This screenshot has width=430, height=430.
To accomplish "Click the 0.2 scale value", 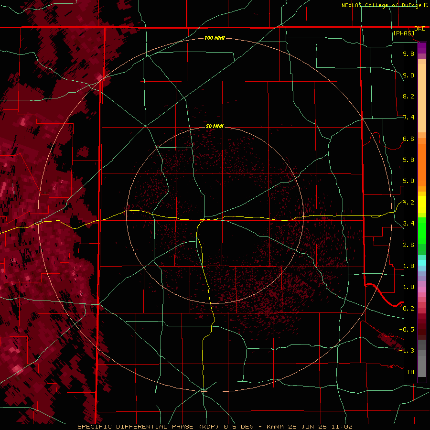I will [x=408, y=309].
